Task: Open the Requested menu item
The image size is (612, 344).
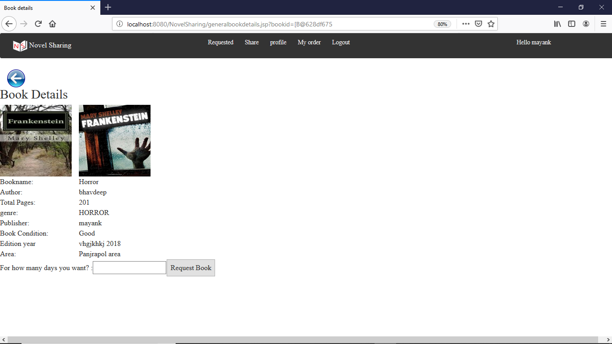Action: tap(220, 42)
